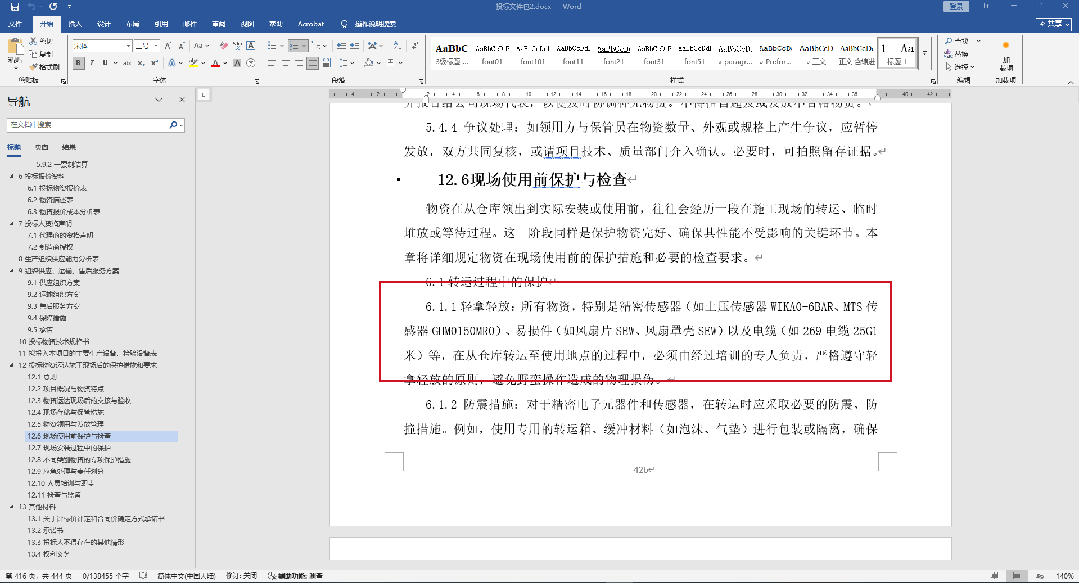Toggle character shading (gray A)
This screenshot has height=583, width=1079.
[x=237, y=63]
